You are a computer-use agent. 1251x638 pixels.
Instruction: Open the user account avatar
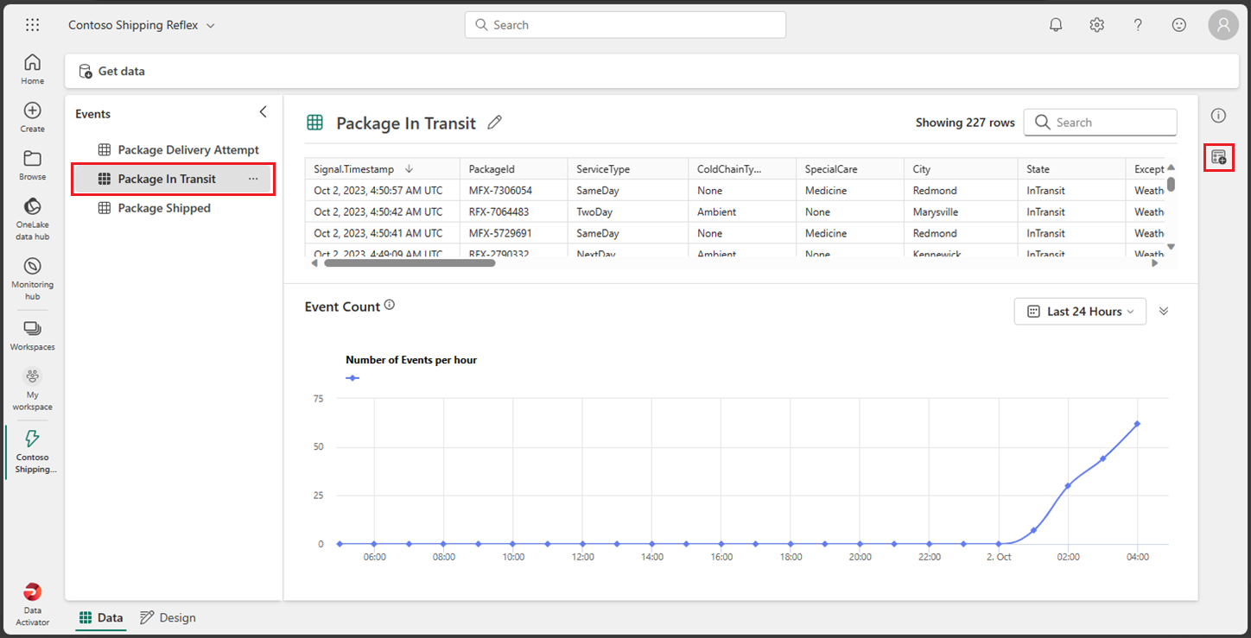click(1223, 25)
